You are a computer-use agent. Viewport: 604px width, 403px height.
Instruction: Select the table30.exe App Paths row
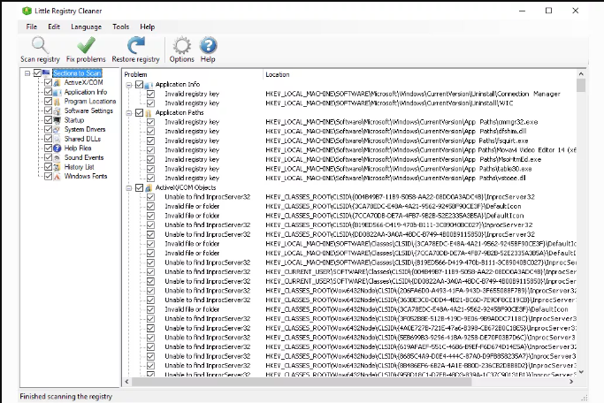[350, 169]
